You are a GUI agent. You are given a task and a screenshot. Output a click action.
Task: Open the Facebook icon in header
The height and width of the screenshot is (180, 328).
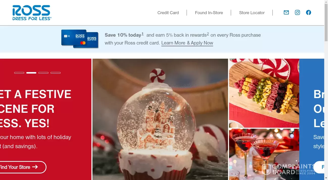click(309, 12)
